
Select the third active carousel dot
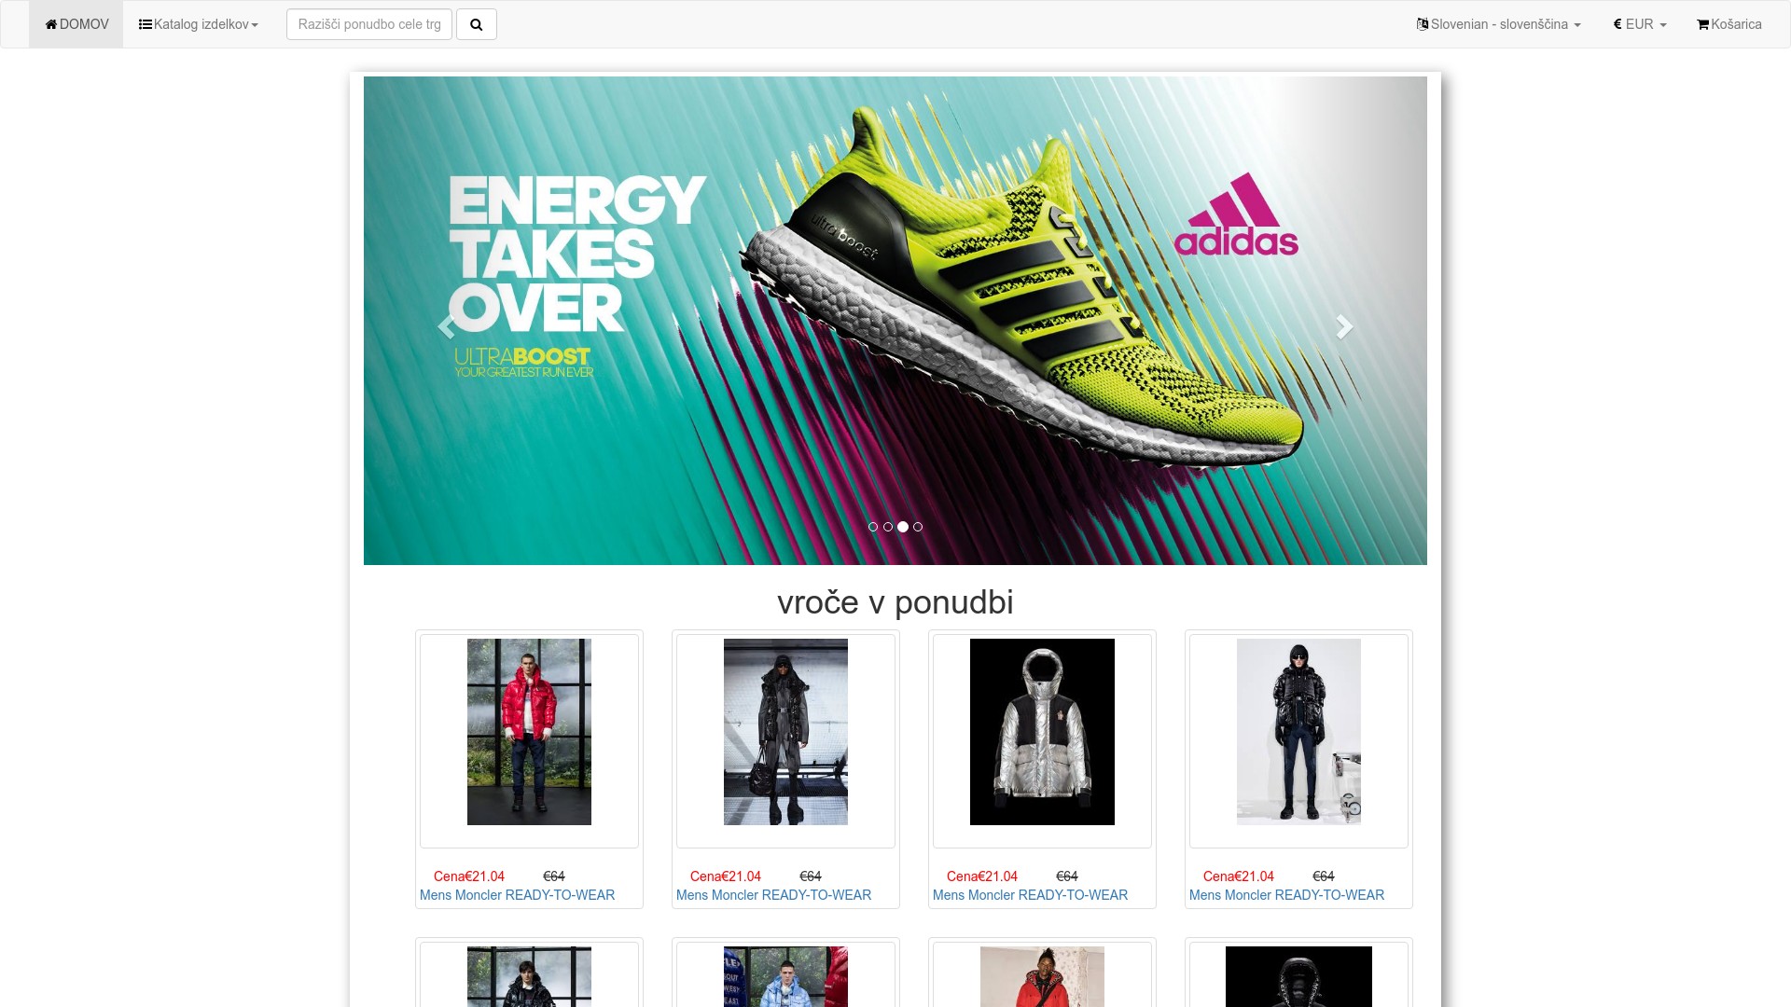pos(903,527)
